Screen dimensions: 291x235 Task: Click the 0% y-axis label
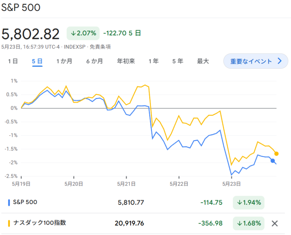(14, 108)
